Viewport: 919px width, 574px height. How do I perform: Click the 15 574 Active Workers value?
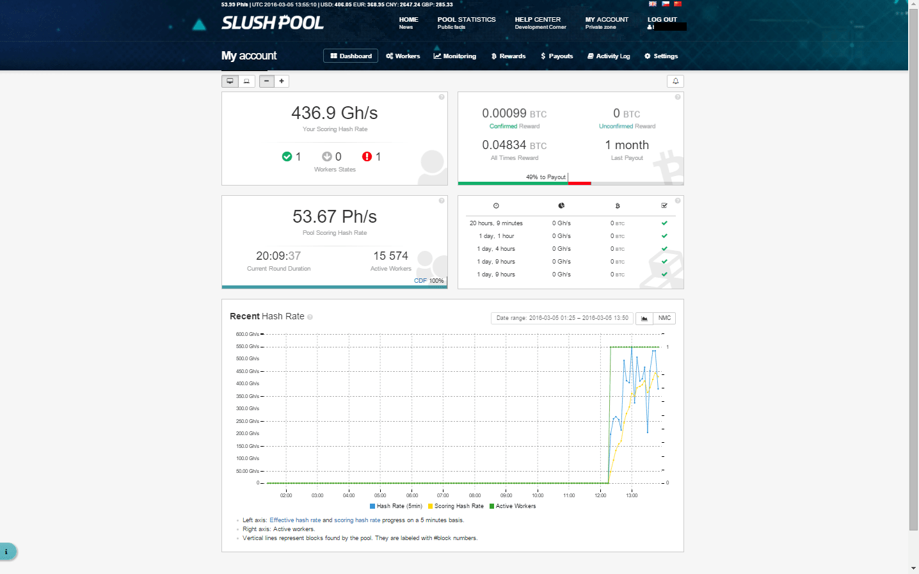(391, 256)
